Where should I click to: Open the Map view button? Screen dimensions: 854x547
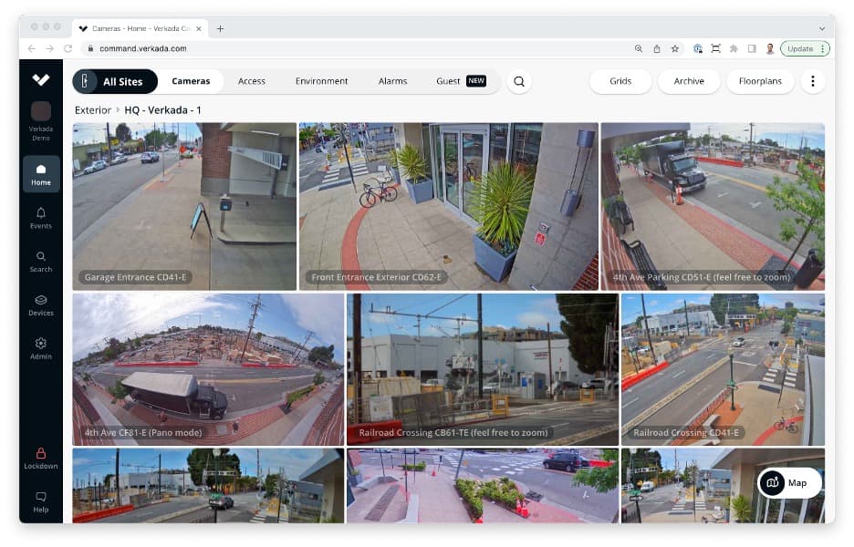[x=789, y=483]
